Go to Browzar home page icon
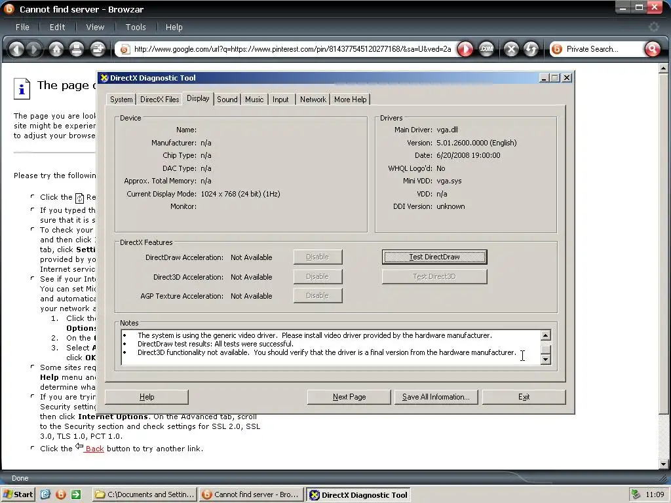Screen dimensions: 671x503 56,49
